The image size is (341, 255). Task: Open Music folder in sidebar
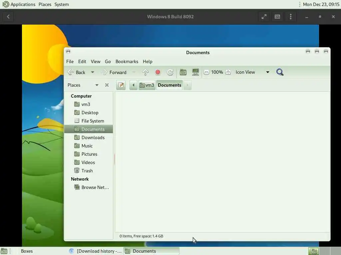tap(89, 146)
